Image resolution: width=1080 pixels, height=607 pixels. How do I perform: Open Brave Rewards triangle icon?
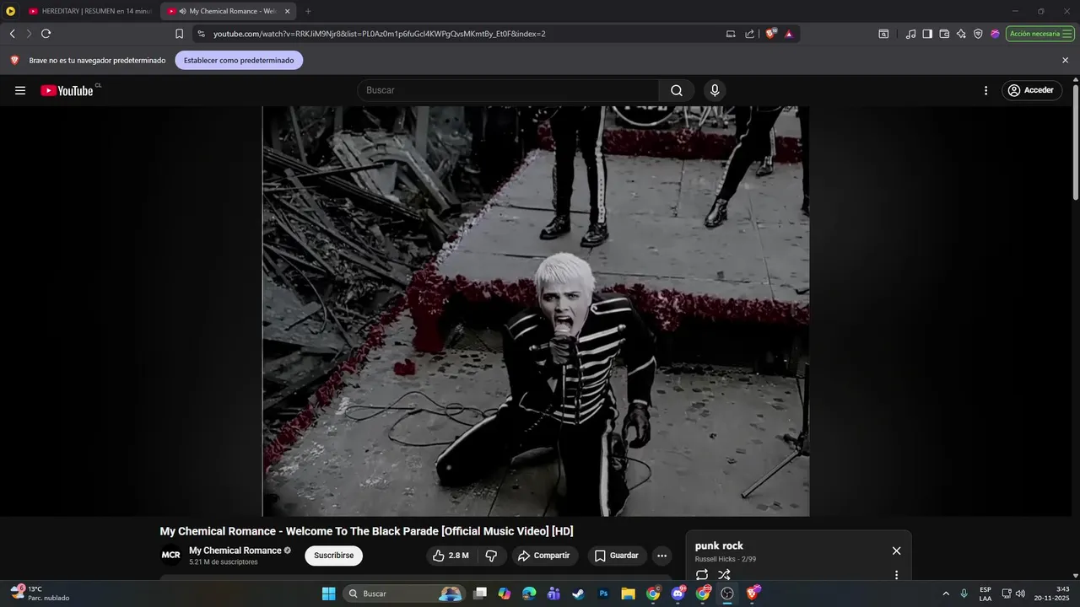789,34
